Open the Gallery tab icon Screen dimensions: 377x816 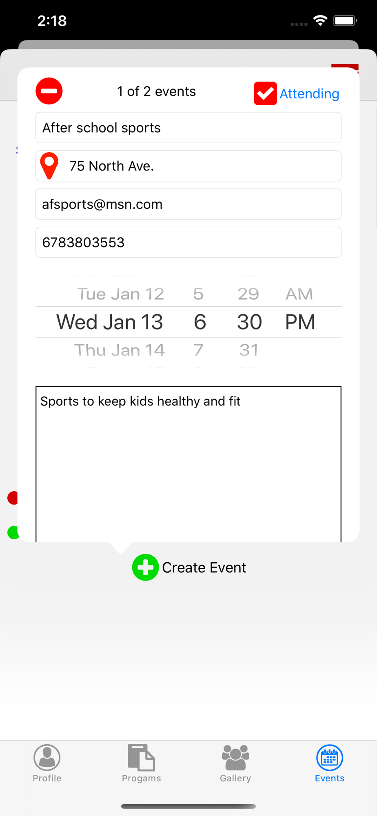pos(235,758)
